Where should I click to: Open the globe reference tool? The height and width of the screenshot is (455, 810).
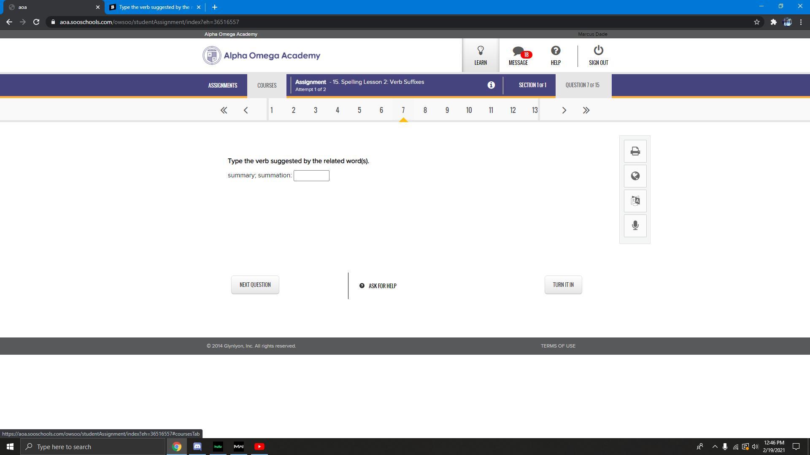click(x=635, y=176)
